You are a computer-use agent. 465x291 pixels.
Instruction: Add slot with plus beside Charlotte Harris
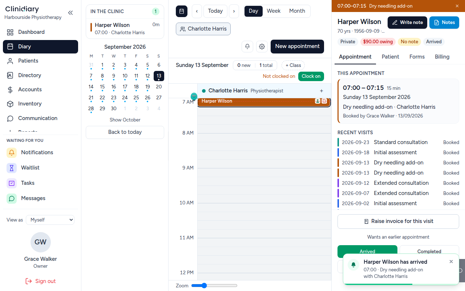[x=322, y=91]
